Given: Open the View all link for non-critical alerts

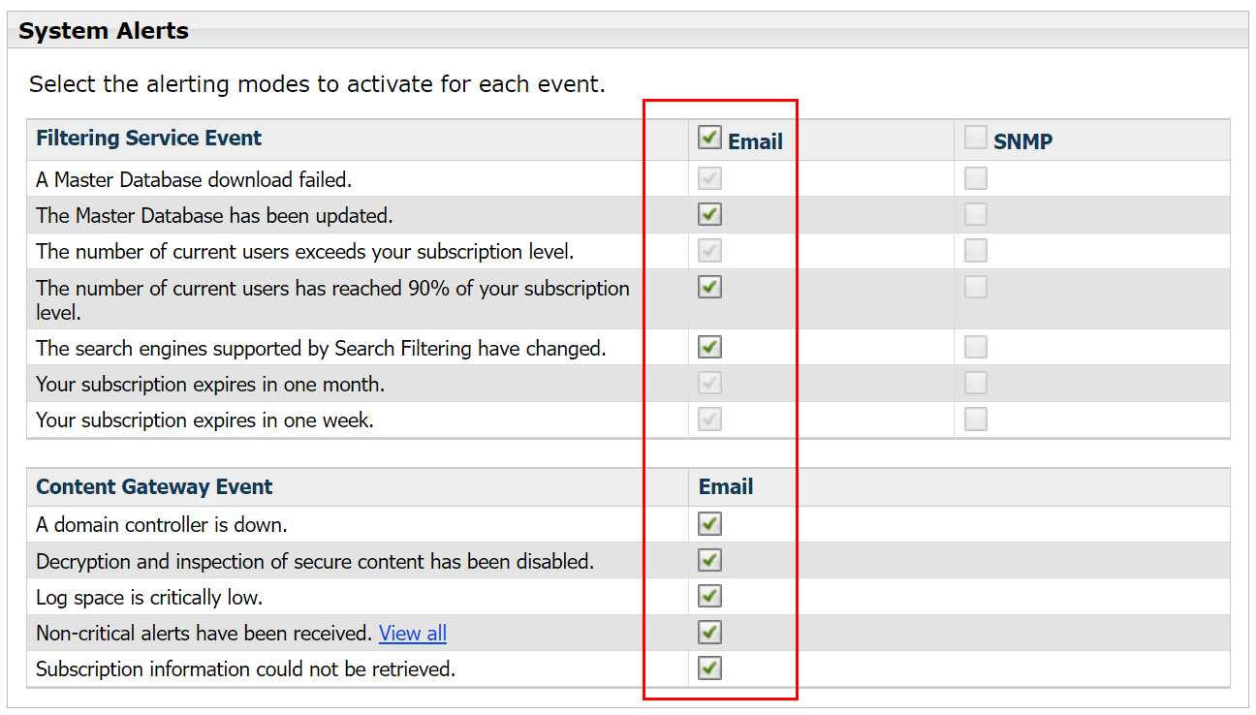Looking at the screenshot, I should (413, 633).
